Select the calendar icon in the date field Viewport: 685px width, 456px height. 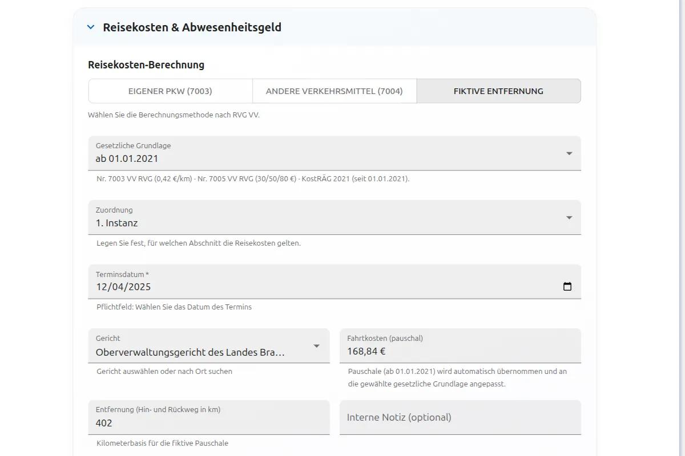click(x=567, y=287)
